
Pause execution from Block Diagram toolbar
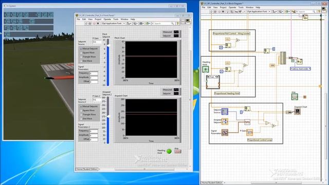pyautogui.click(x=223, y=11)
